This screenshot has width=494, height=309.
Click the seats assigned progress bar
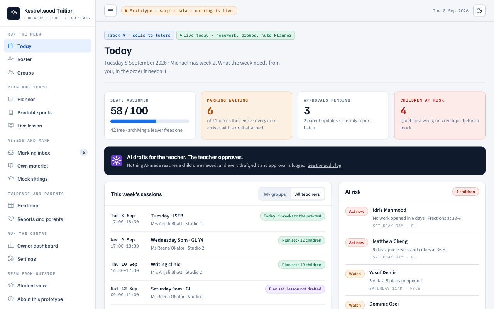coord(150,121)
